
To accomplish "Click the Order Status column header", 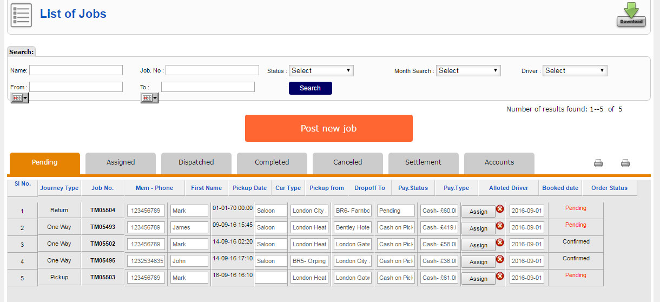I will point(610,188).
